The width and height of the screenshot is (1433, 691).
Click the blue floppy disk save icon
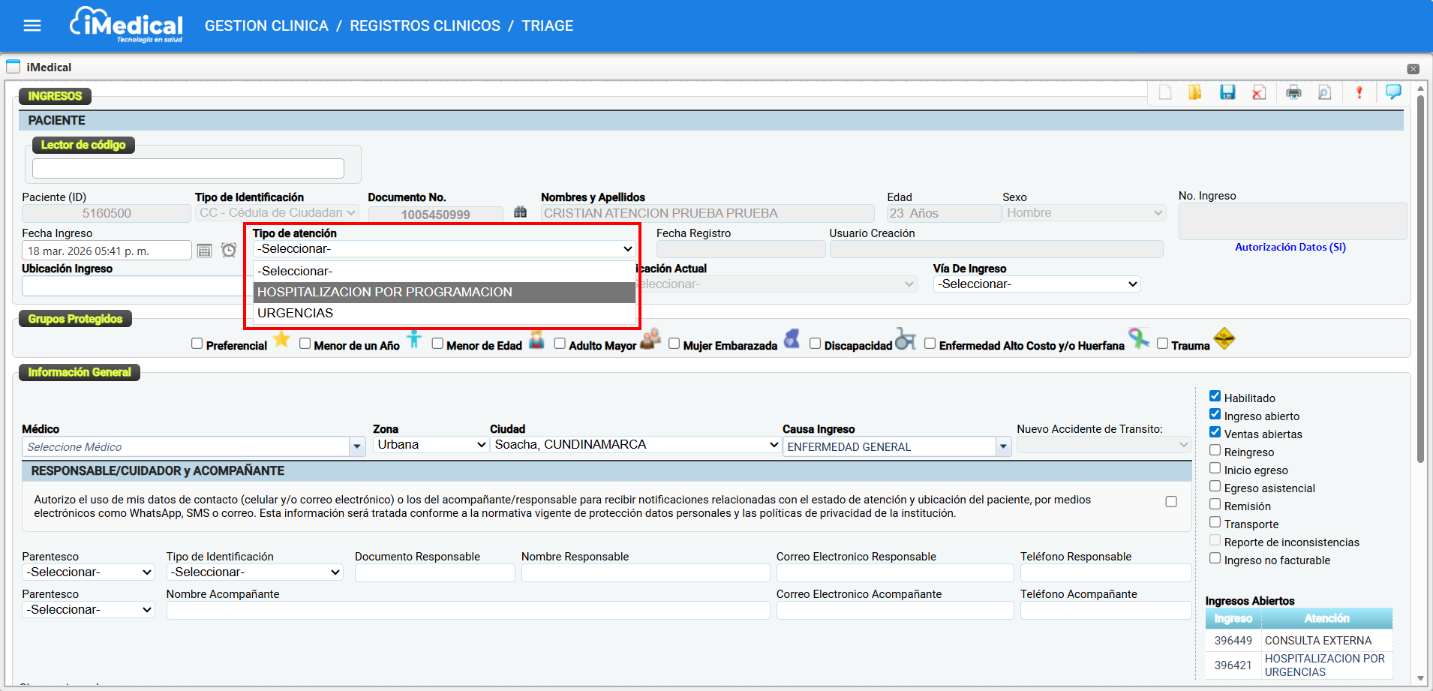pos(1227,92)
